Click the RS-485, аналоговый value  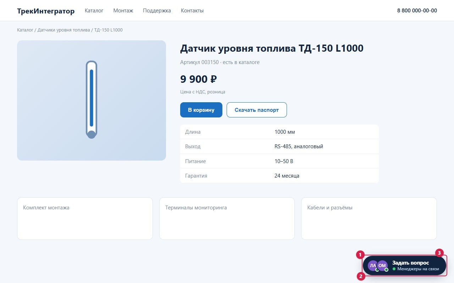point(299,146)
